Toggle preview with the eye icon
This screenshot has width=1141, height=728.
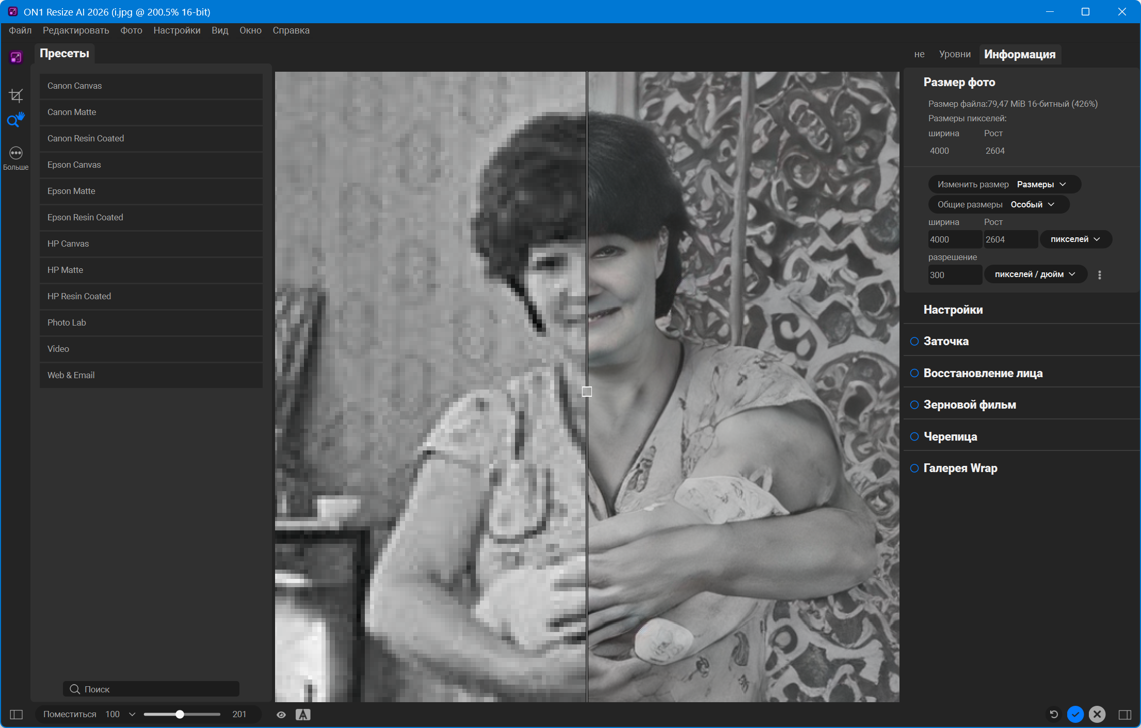281,715
